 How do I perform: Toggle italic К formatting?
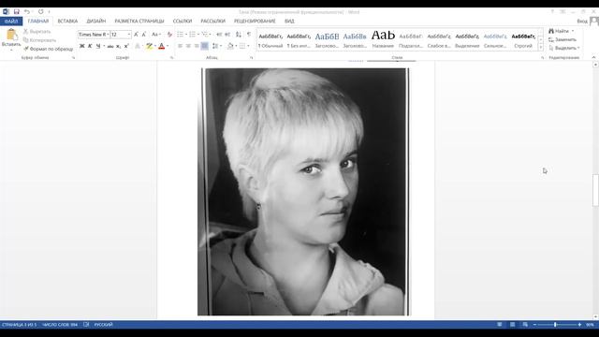point(90,46)
